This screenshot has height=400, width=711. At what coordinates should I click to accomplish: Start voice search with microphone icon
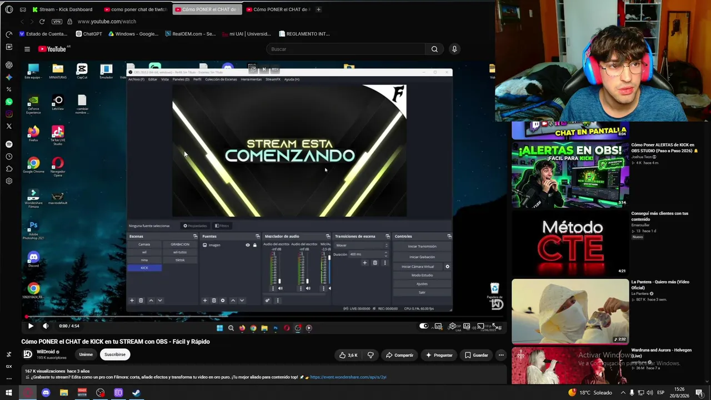click(454, 49)
